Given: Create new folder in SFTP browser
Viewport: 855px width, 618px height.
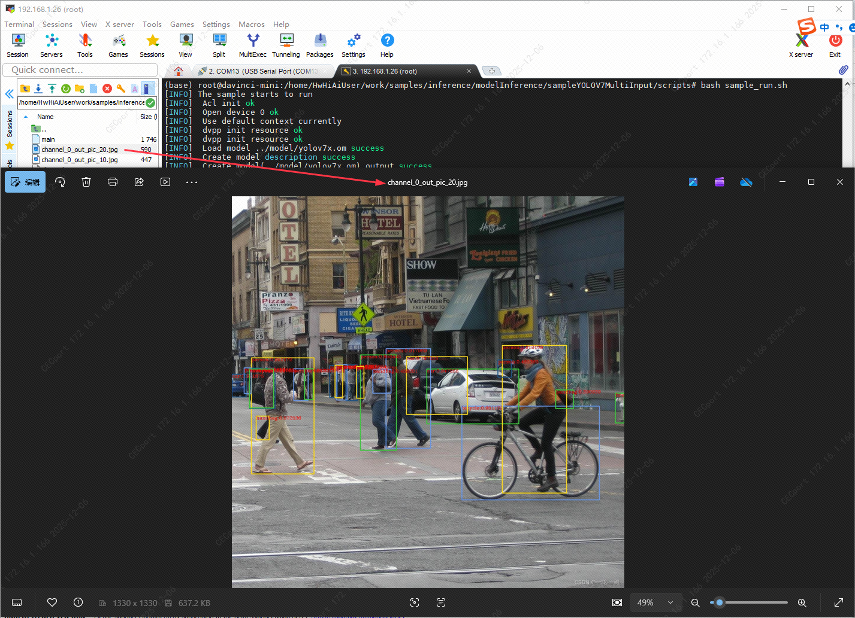Looking at the screenshot, I should (80, 89).
